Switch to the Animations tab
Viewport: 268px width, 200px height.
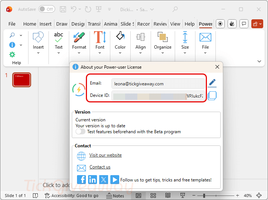click(111, 24)
